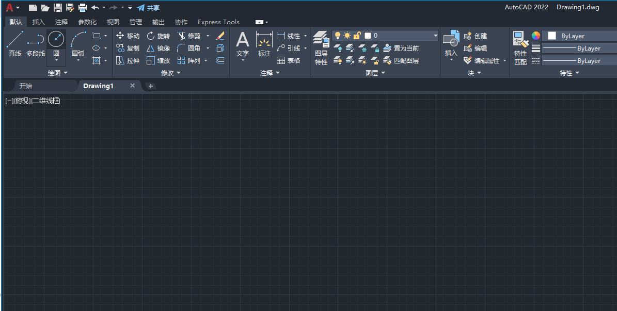617x311 pixels.
Task: Open the 圆弧 (Arc) options dropdown arrow
Action: click(x=78, y=60)
